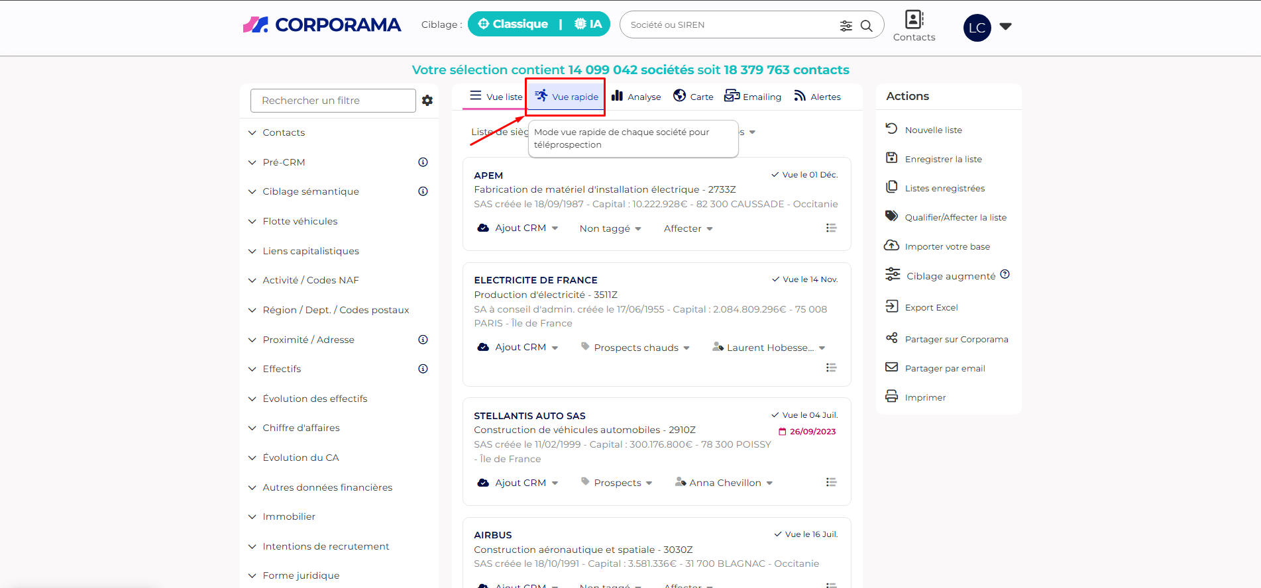Click Enregistrer la liste action
The height and width of the screenshot is (588, 1261).
click(943, 159)
